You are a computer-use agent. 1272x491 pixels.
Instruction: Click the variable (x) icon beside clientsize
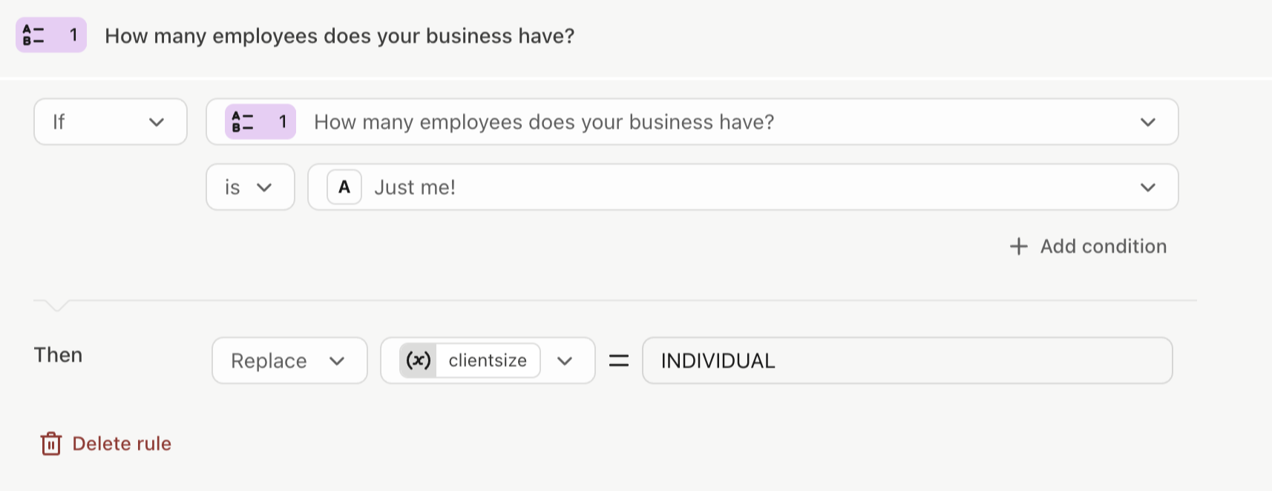(x=418, y=360)
